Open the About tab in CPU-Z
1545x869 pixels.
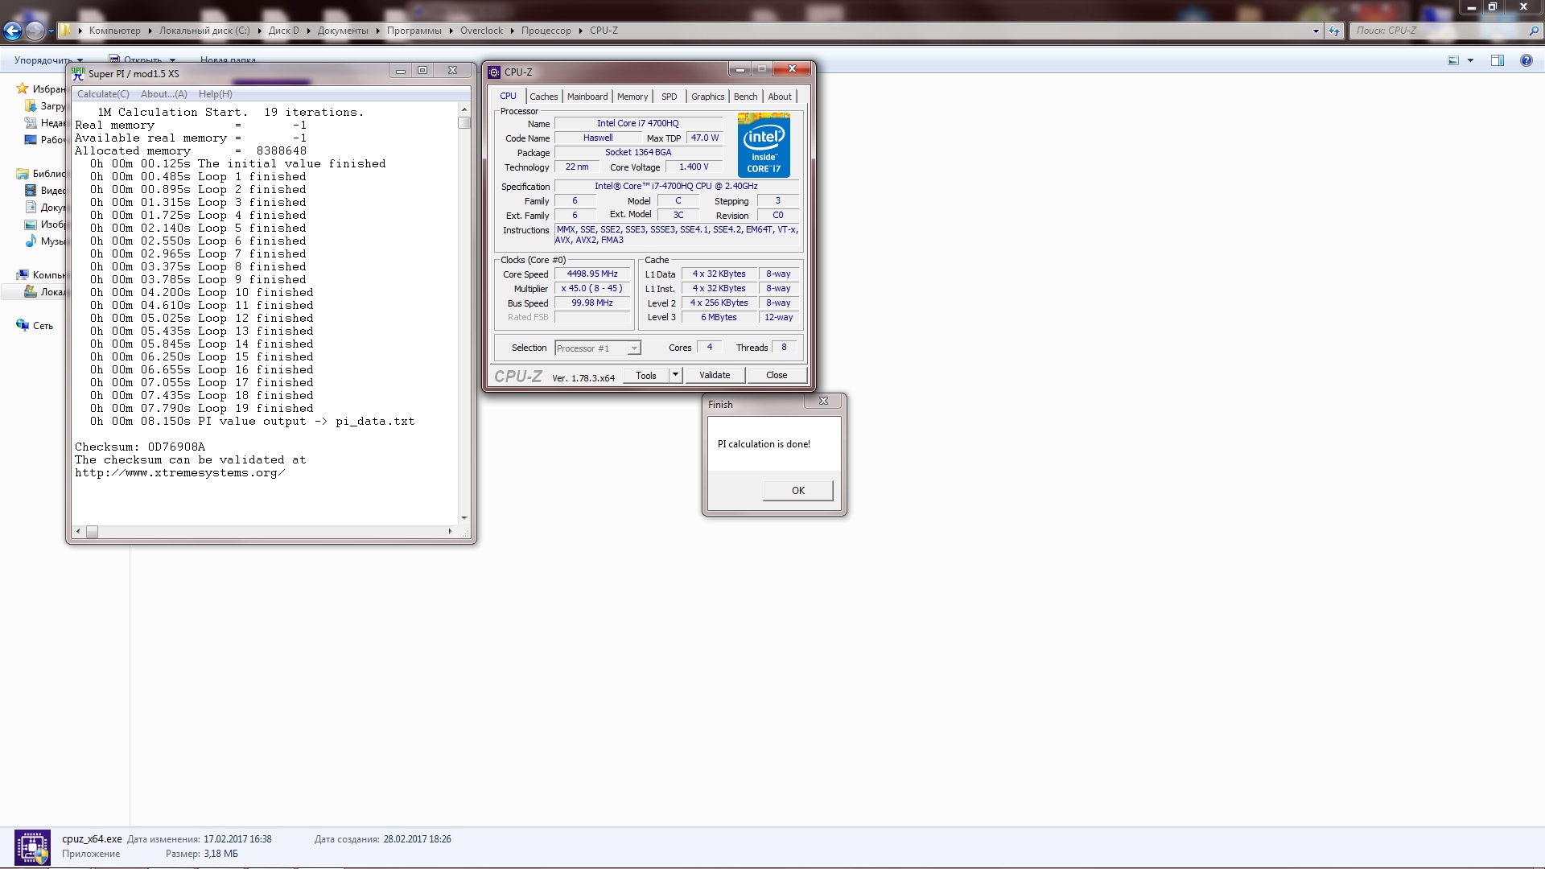click(780, 97)
